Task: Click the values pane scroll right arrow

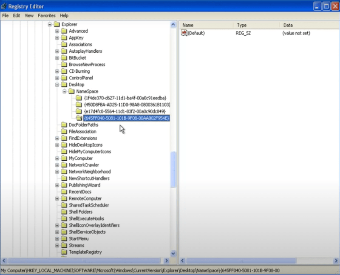Action: tap(336, 261)
